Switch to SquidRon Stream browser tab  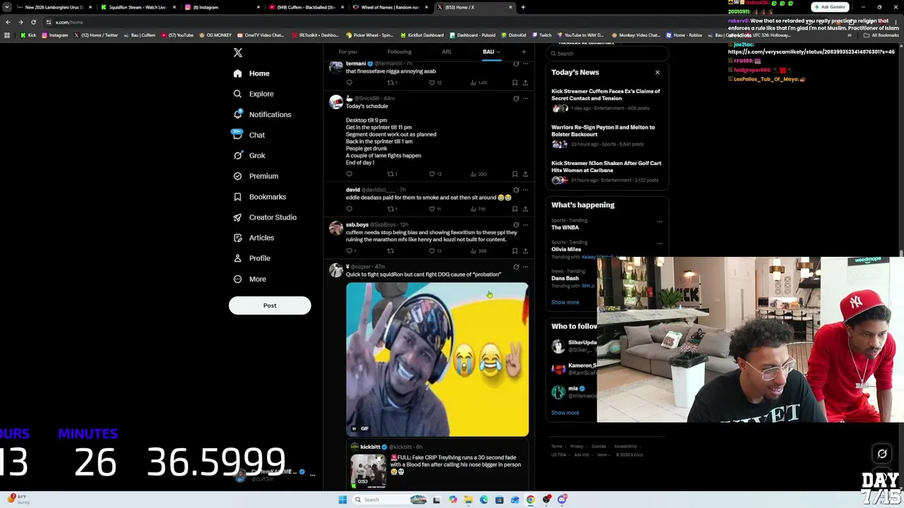pyautogui.click(x=137, y=7)
